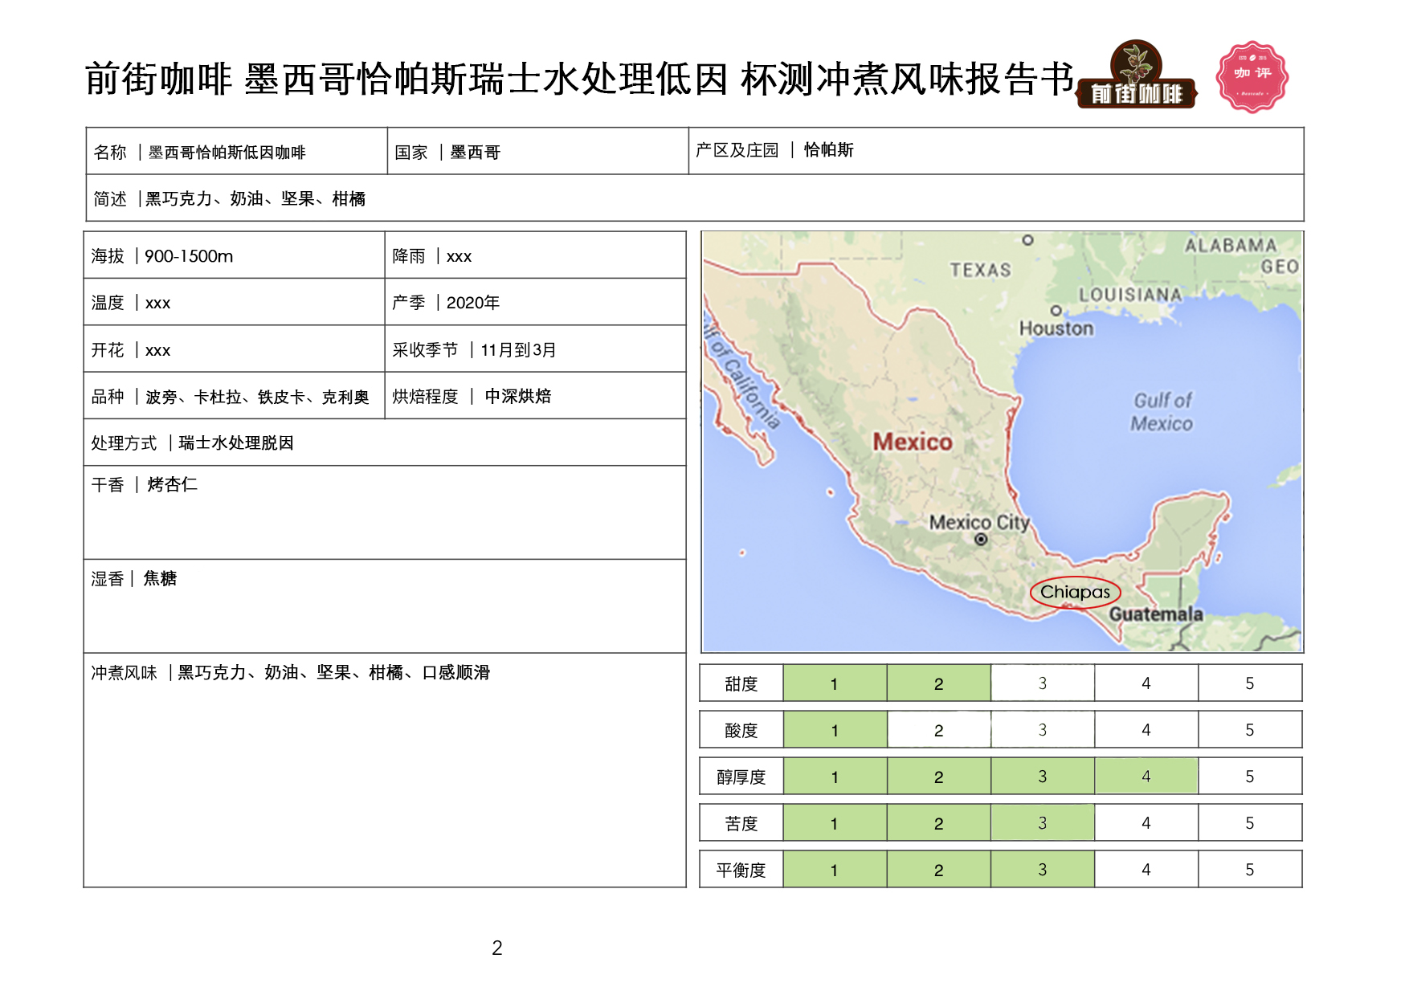Click the 冲煮风味 description text
Image resolution: width=1409 pixels, height=995 pixels.
[290, 672]
